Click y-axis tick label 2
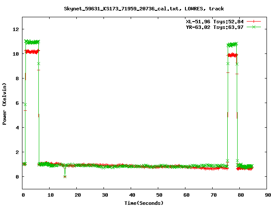The height and width of the screenshot is (207, 276). (17, 152)
